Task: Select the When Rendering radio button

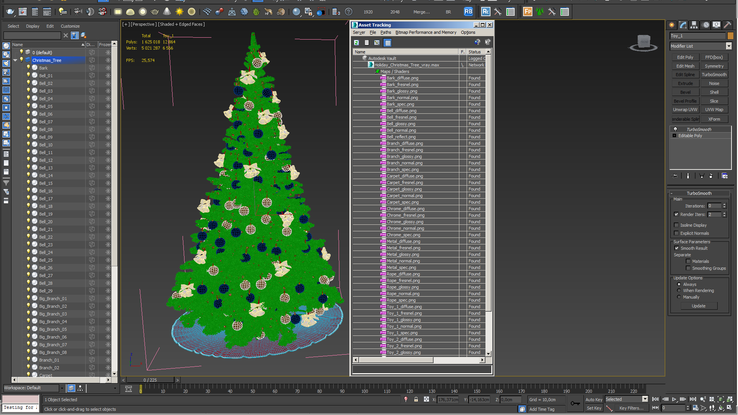Action: (679, 290)
